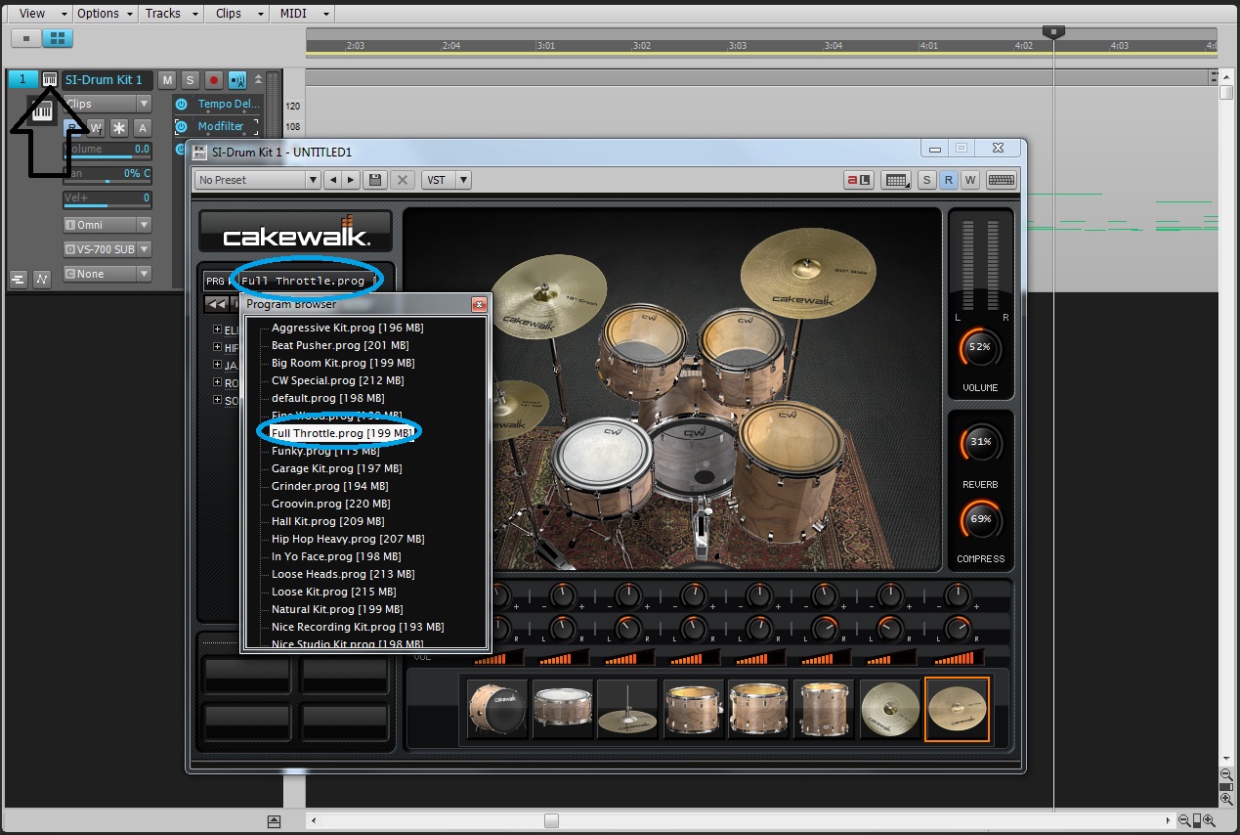Image resolution: width=1240 pixels, height=835 pixels.
Task: Open the Tracks menu
Action: (x=170, y=14)
